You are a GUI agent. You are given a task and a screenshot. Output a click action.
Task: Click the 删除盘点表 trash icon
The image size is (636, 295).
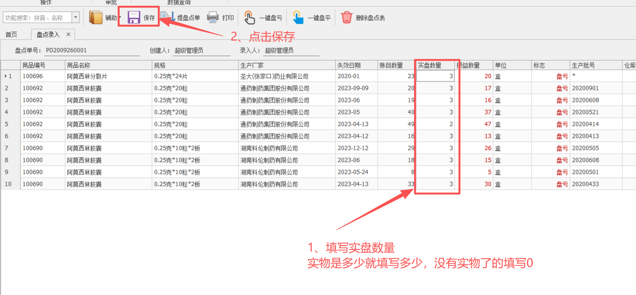[x=347, y=17]
